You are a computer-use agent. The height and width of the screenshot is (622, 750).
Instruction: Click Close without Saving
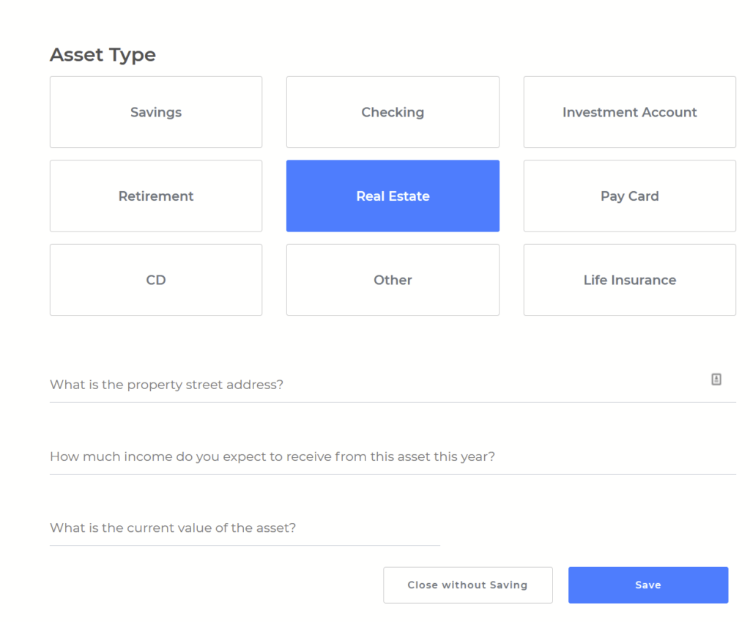tap(467, 585)
